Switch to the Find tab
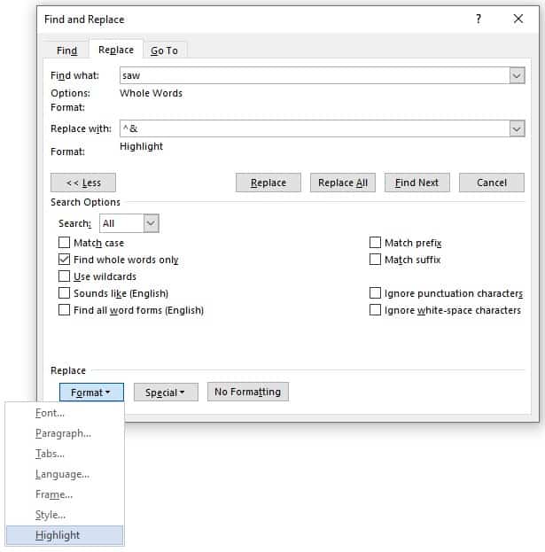 pyautogui.click(x=66, y=51)
